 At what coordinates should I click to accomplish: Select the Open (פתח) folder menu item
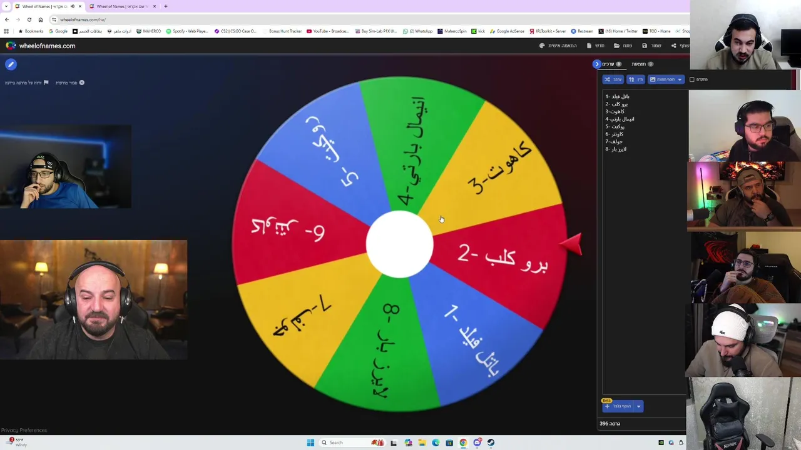click(x=623, y=46)
